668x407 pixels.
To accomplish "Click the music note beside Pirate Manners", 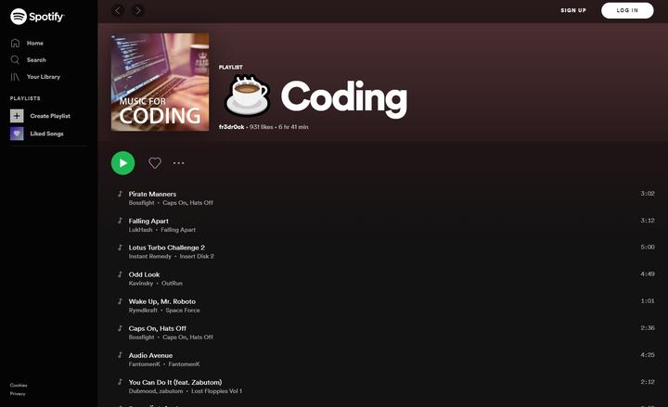I will [x=120, y=195].
